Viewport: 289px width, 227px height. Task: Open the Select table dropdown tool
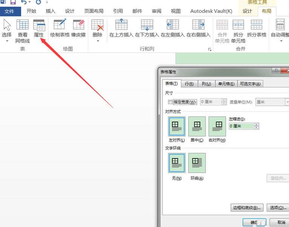tap(7, 30)
